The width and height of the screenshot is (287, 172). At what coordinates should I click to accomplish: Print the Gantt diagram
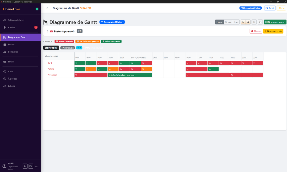coord(260,22)
